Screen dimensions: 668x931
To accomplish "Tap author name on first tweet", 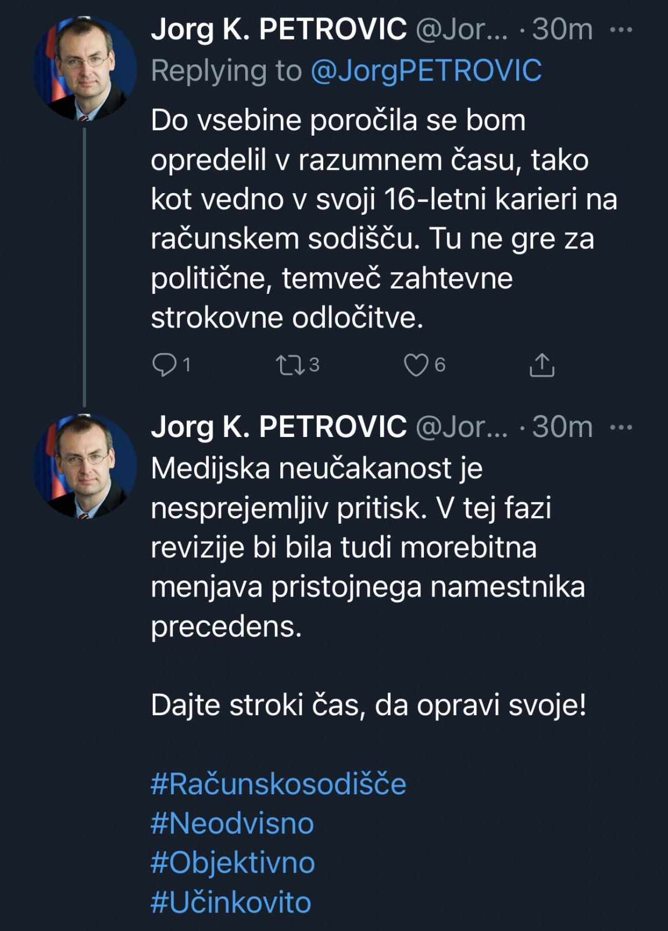I will tap(278, 29).
